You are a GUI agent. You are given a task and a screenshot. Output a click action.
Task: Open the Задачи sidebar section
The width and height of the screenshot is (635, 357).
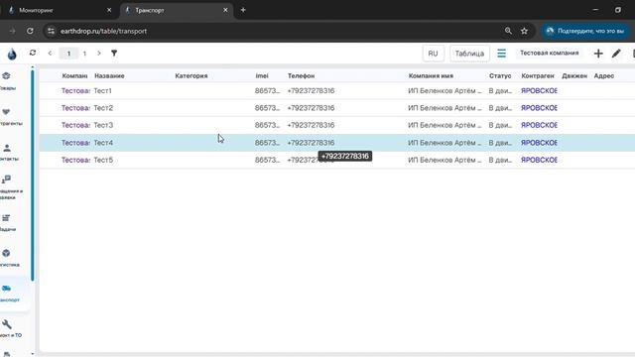(x=7, y=222)
